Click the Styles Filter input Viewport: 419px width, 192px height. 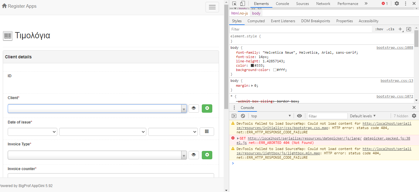coord(301,29)
